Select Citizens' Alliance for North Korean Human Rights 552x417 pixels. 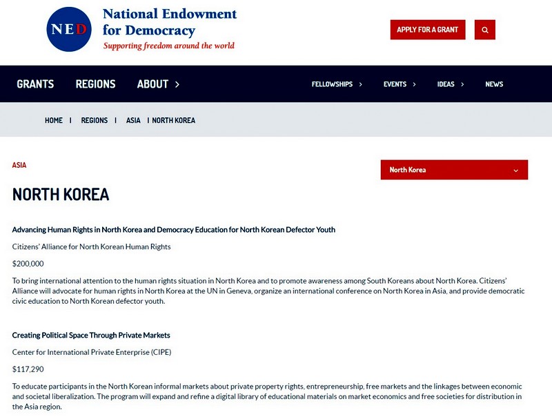point(91,246)
